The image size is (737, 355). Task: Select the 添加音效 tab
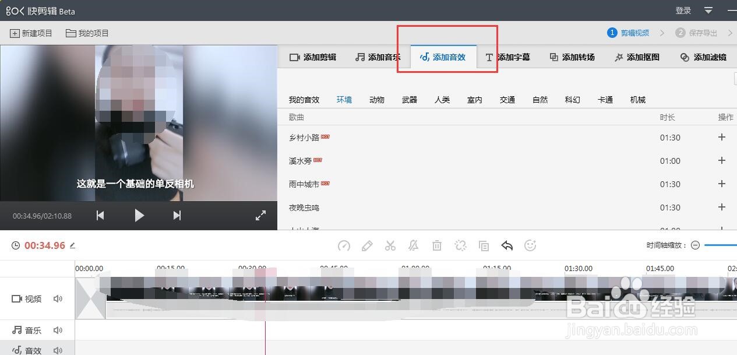click(x=443, y=57)
